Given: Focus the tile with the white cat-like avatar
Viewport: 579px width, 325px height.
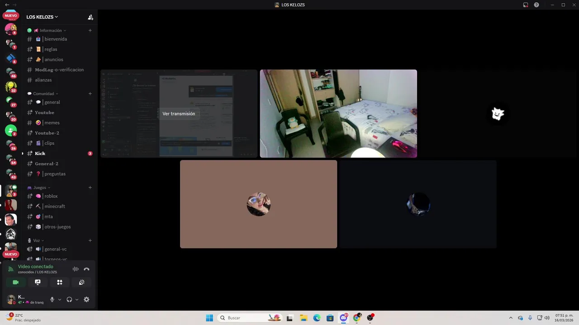Looking at the screenshot, I should [498, 113].
